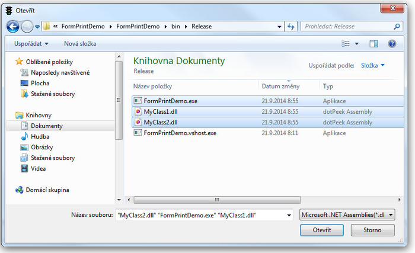
Task: Click the Hudba music note icon
Action: [24, 136]
